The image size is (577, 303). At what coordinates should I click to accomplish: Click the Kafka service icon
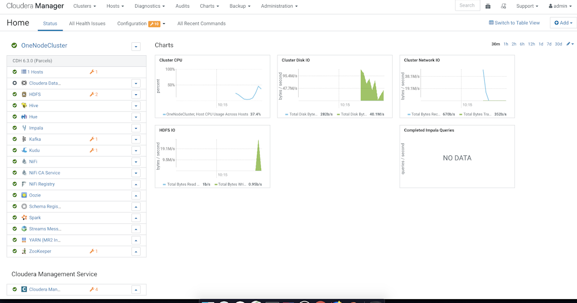tap(23, 139)
